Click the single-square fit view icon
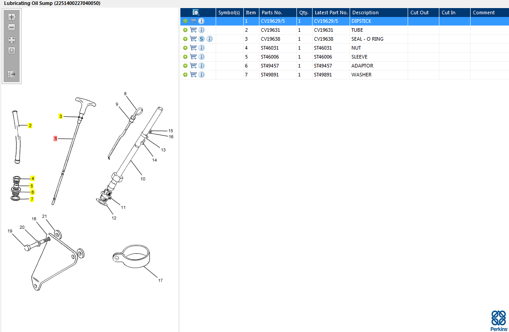Viewport: 509px width, 332px height. [12, 50]
